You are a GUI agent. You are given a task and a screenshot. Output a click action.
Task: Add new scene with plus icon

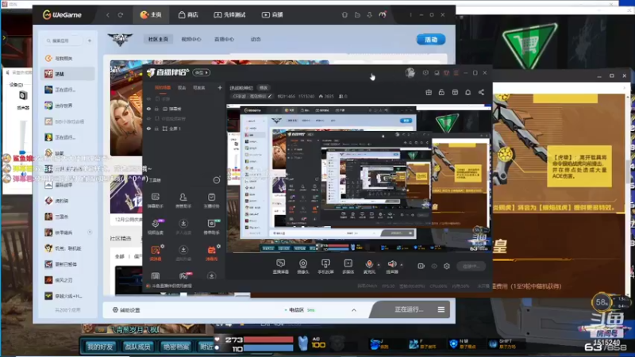click(x=220, y=87)
